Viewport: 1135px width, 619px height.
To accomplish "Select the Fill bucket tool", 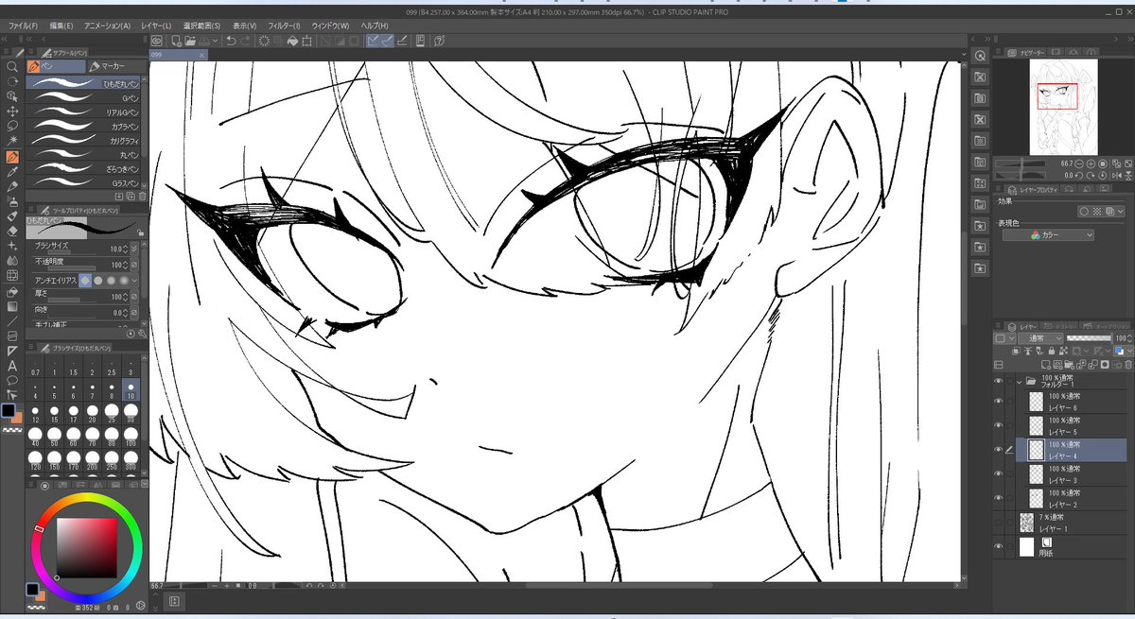I will pos(12,291).
